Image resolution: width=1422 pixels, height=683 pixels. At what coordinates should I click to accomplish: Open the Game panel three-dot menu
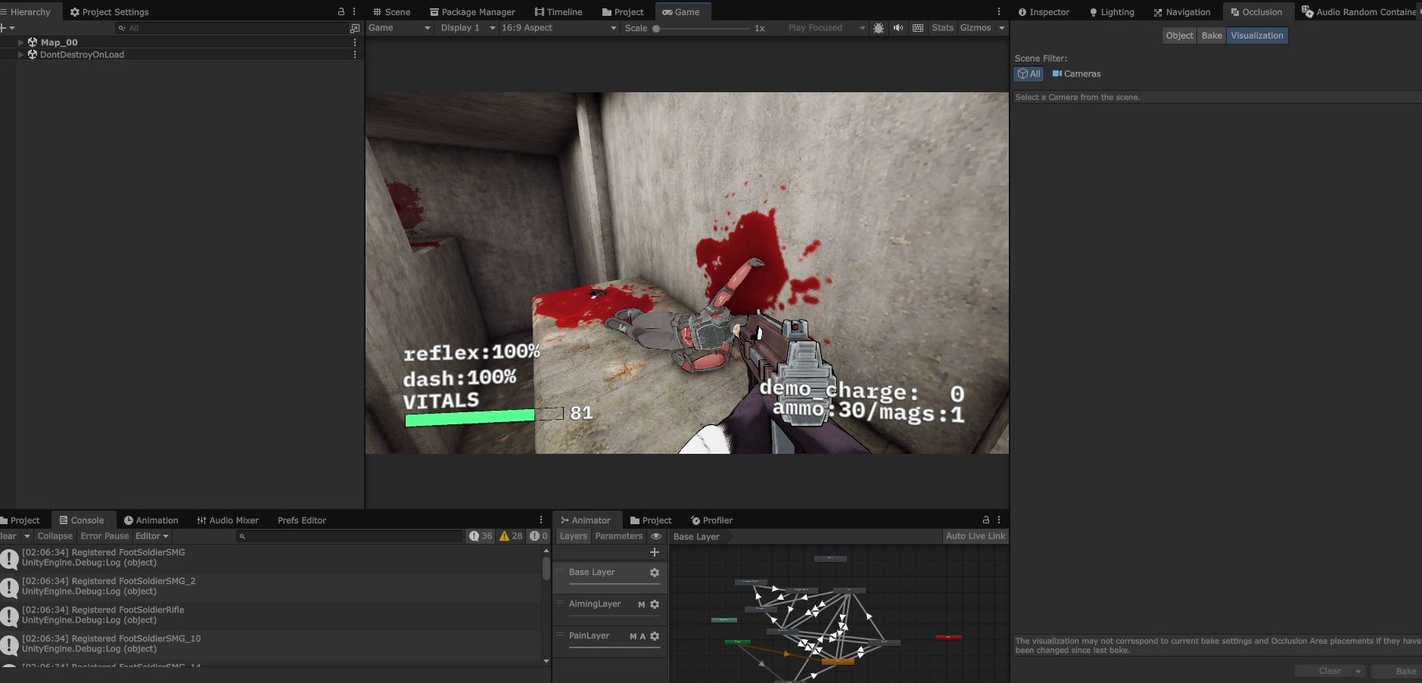(x=999, y=11)
